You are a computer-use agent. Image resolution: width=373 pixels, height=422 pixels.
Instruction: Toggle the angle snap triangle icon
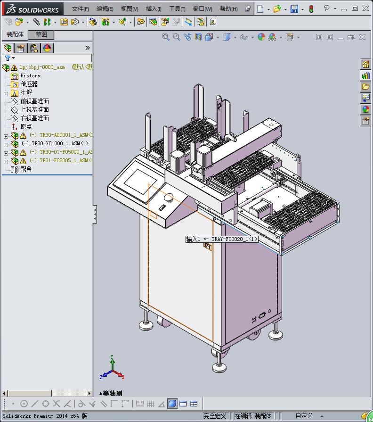coord(162,404)
